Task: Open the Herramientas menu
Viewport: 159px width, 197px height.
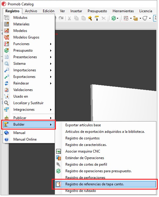Action: click(123, 11)
